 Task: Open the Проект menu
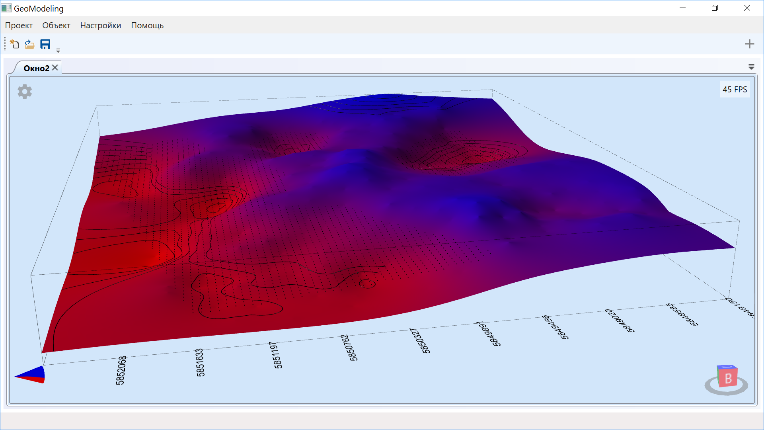[x=19, y=25]
